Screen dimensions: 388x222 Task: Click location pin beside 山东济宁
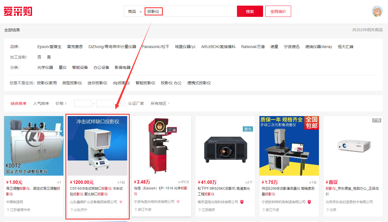tap(72, 210)
